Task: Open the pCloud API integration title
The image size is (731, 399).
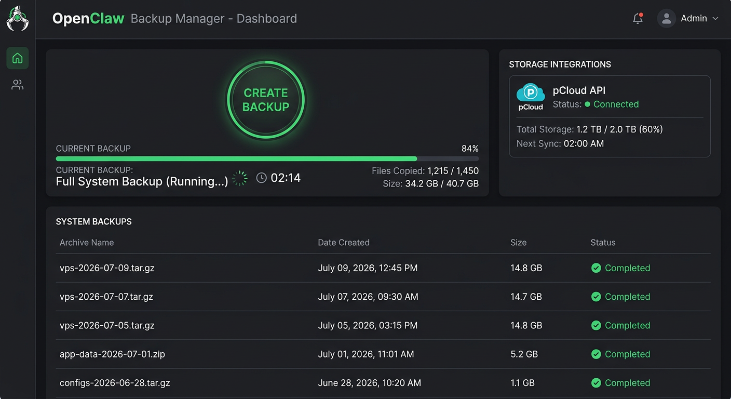Action: (579, 90)
